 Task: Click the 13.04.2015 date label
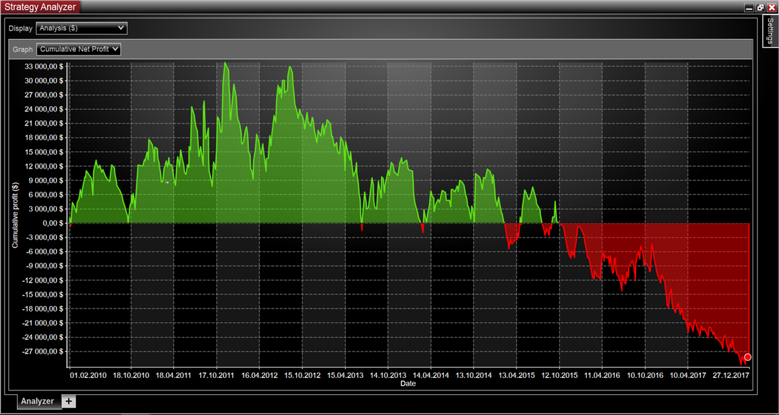(516, 375)
